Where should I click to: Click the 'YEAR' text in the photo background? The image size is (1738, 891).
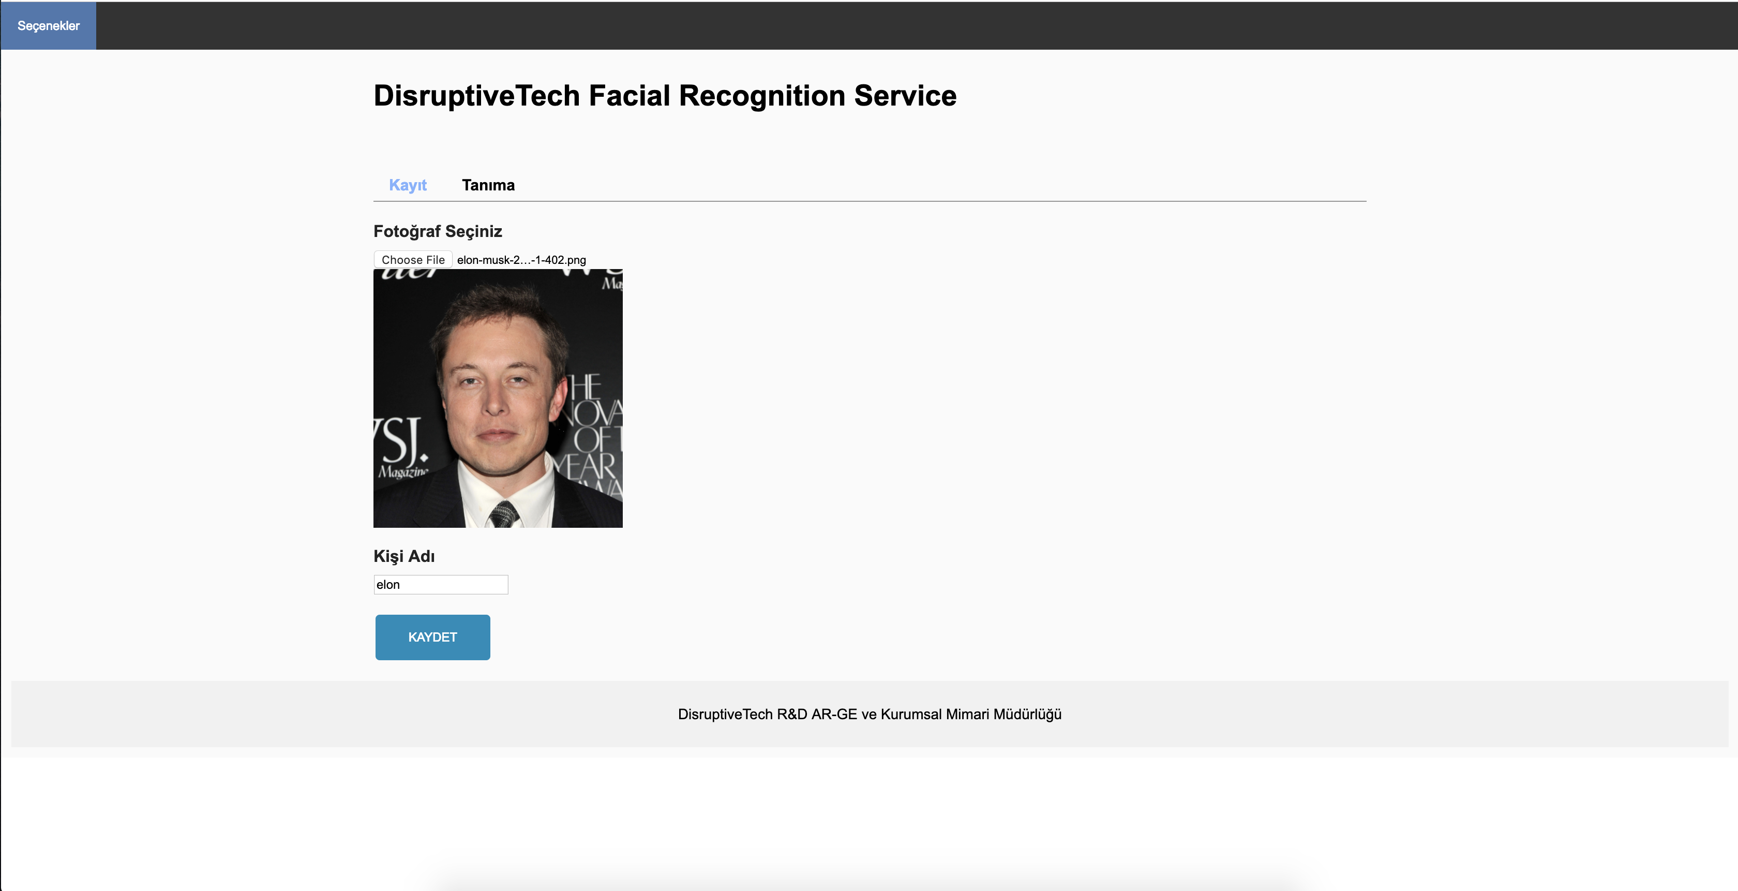(x=586, y=466)
